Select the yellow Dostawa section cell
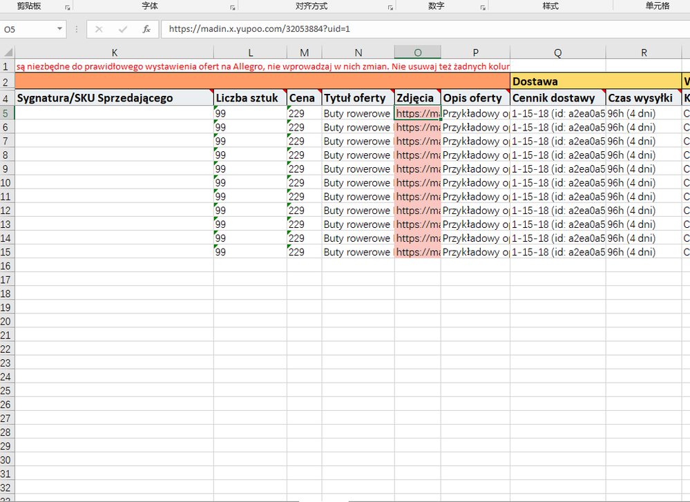The width and height of the screenshot is (690, 502). pyautogui.click(x=595, y=81)
